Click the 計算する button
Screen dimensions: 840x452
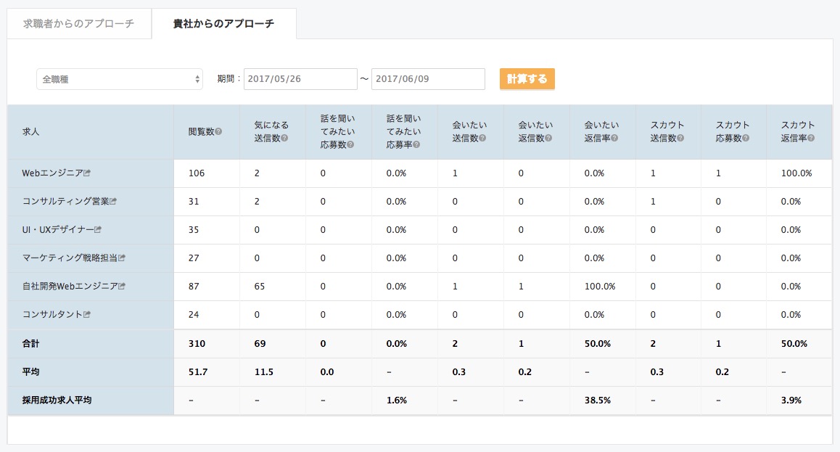[x=527, y=79]
